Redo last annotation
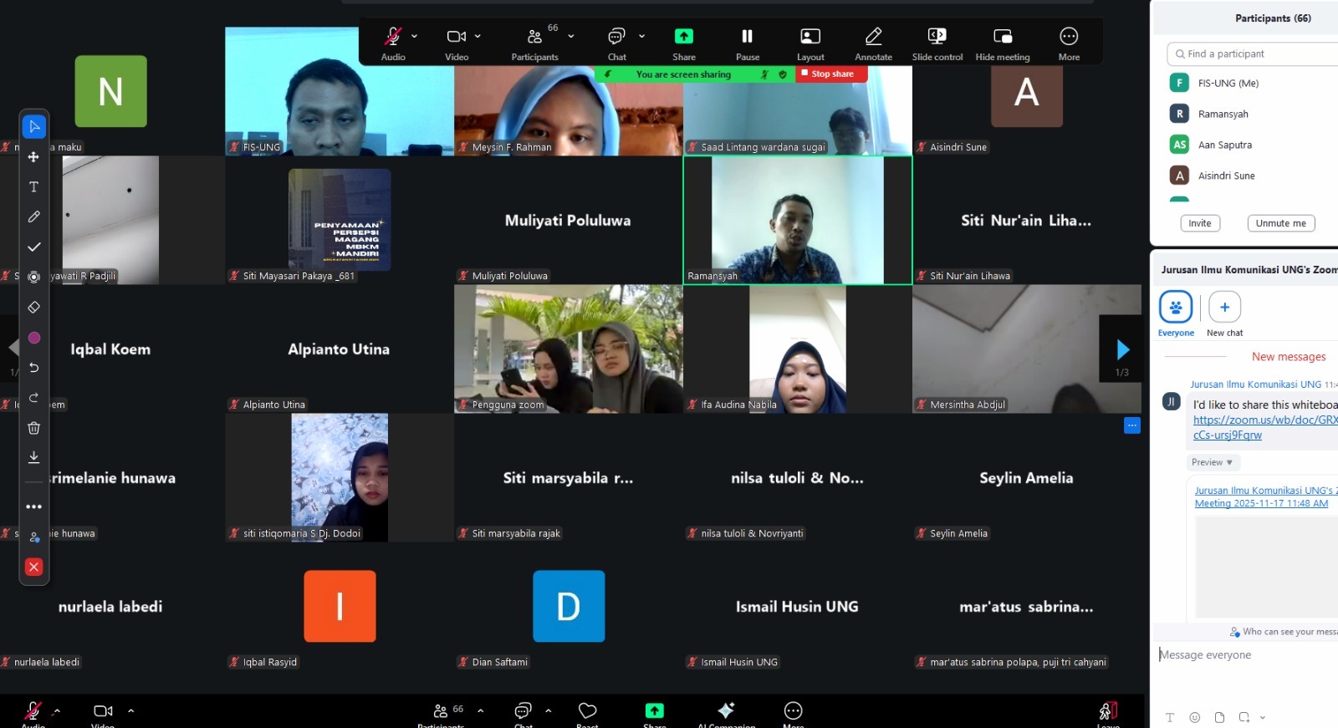The image size is (1338, 728). pyautogui.click(x=34, y=398)
